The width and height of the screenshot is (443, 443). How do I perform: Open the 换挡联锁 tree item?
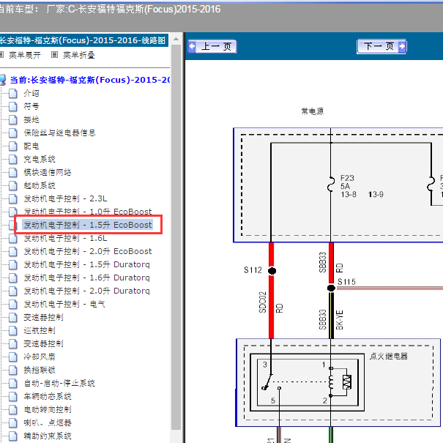point(40,370)
